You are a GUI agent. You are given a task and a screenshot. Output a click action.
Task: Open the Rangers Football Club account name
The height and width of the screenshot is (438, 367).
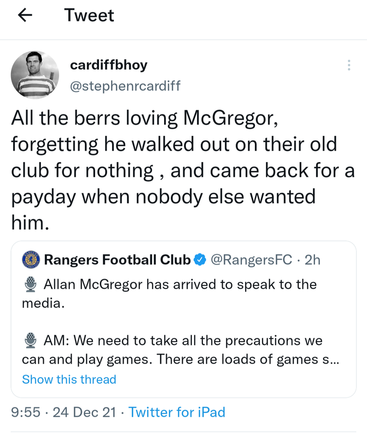pos(117,260)
